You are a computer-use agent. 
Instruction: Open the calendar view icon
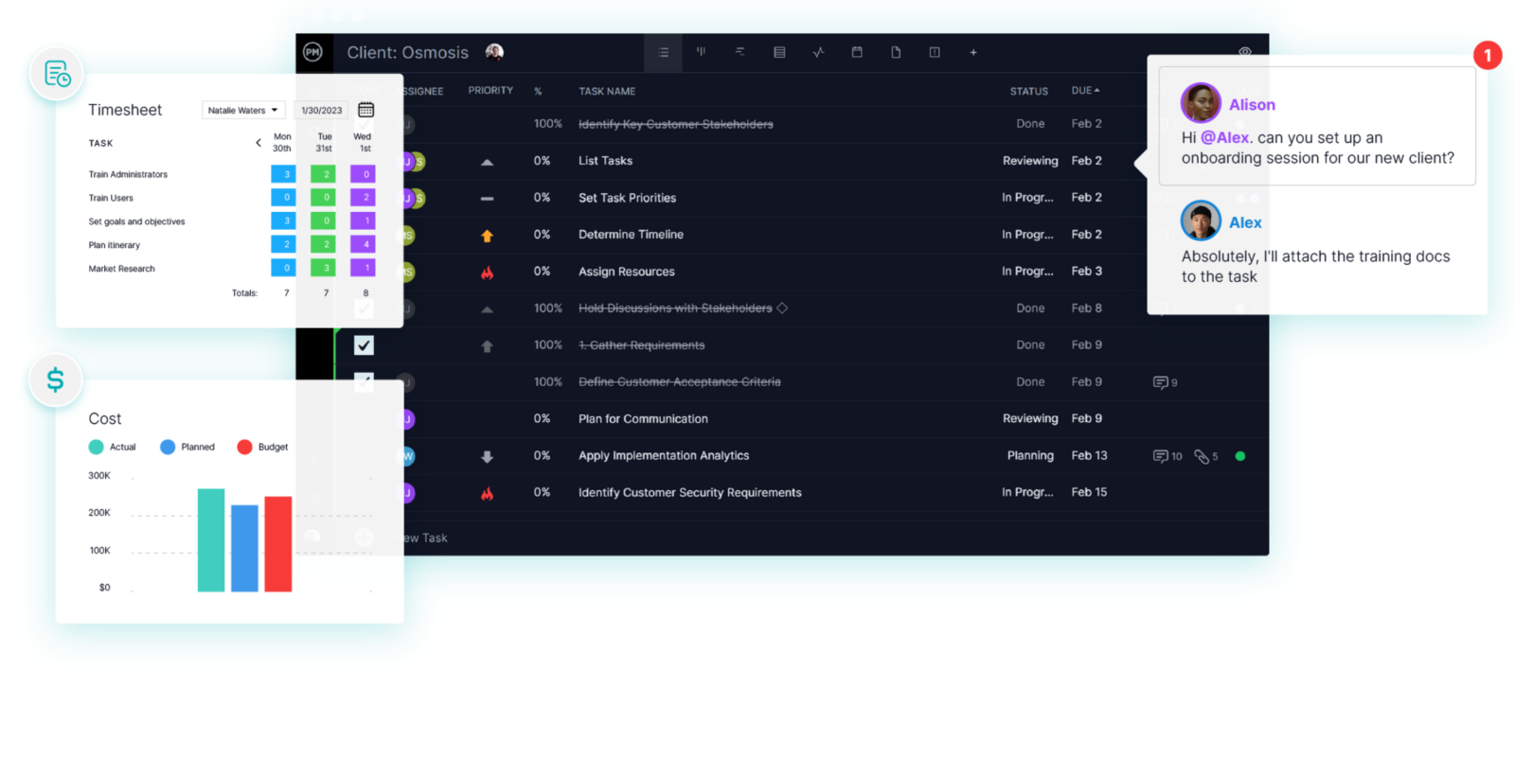(857, 52)
